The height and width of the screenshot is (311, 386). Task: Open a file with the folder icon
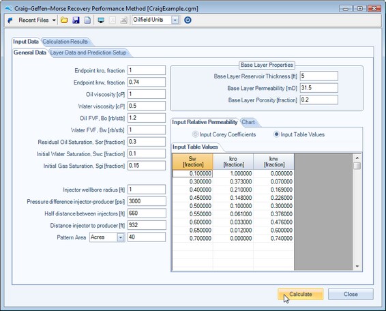65,20
